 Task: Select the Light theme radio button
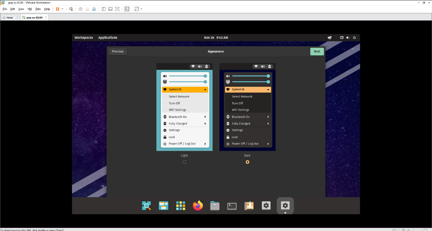click(x=184, y=162)
